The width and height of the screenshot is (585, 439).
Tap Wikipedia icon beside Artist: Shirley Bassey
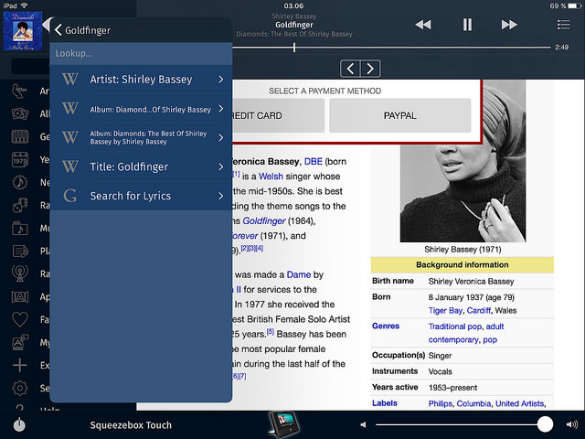[70, 80]
